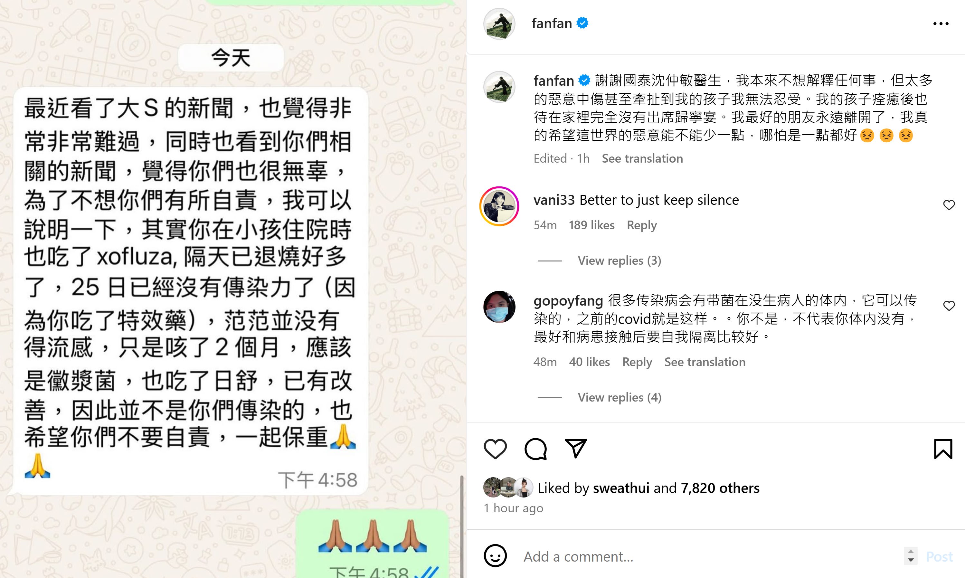This screenshot has height=578, width=965.
Task: View 7,820 others who liked
Action: click(x=720, y=488)
